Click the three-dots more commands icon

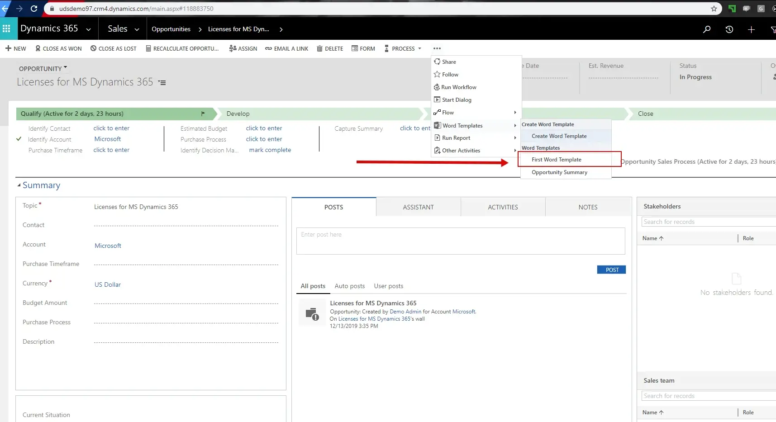coord(437,48)
